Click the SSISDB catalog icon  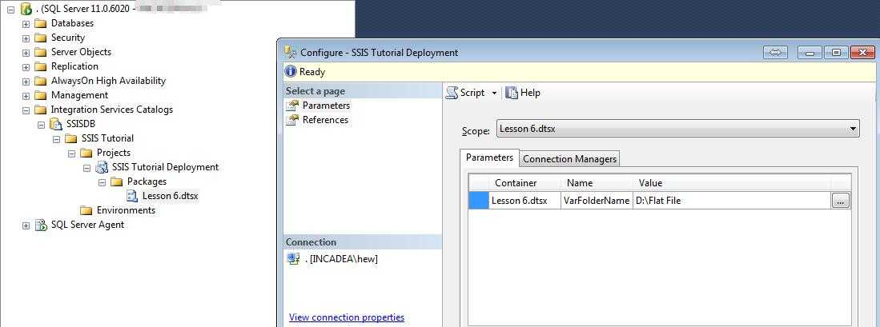tap(55, 124)
